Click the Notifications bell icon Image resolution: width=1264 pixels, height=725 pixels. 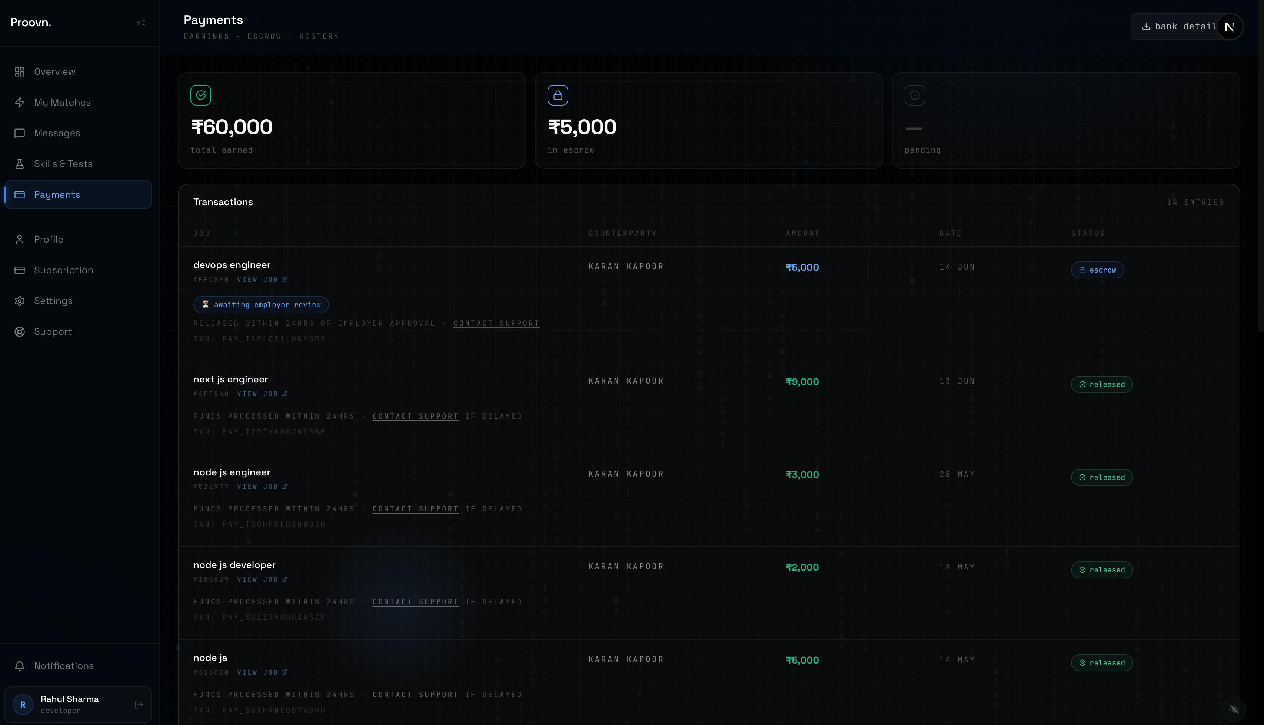[x=19, y=666]
